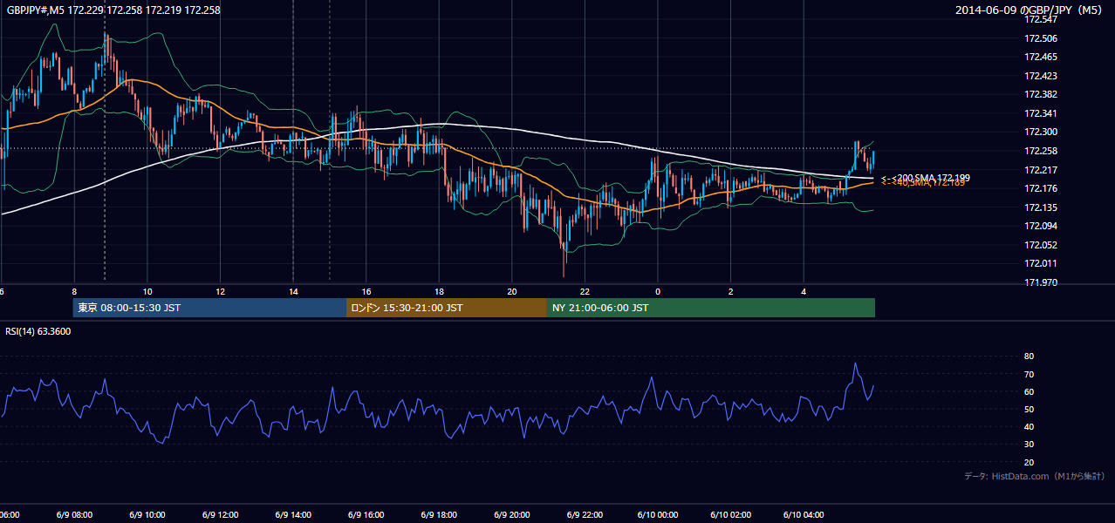
Task: Select the ロンドン 15:30-21:00 JST session bar
Action: 447,308
